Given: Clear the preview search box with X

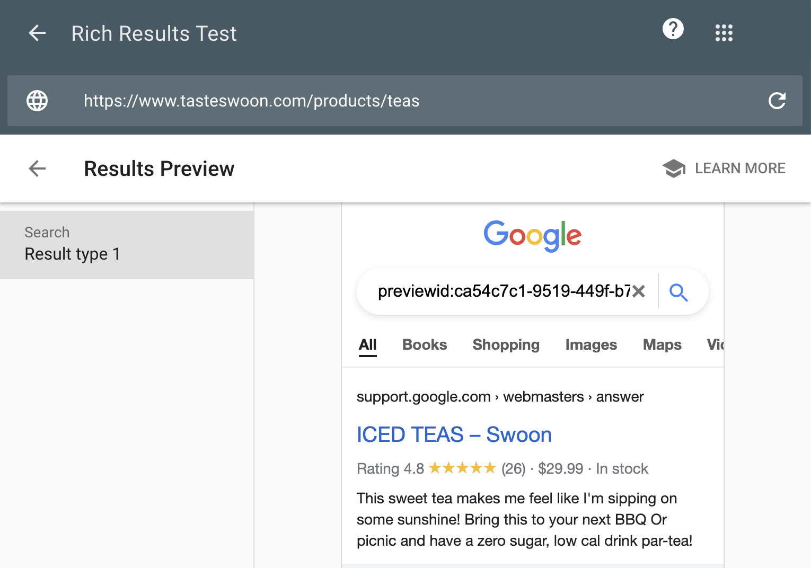Looking at the screenshot, I should 639,291.
